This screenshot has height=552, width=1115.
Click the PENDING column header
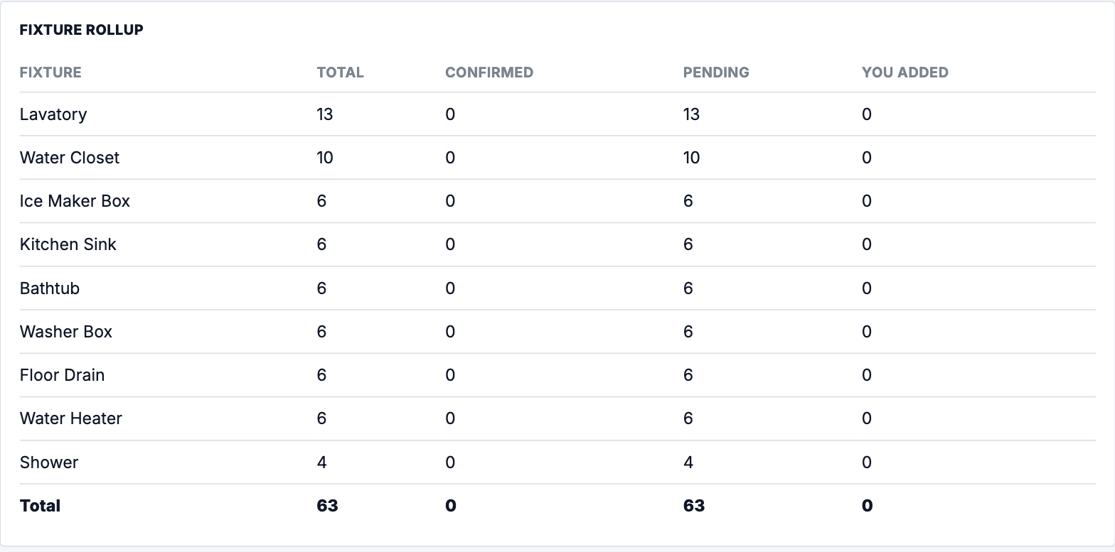click(716, 72)
